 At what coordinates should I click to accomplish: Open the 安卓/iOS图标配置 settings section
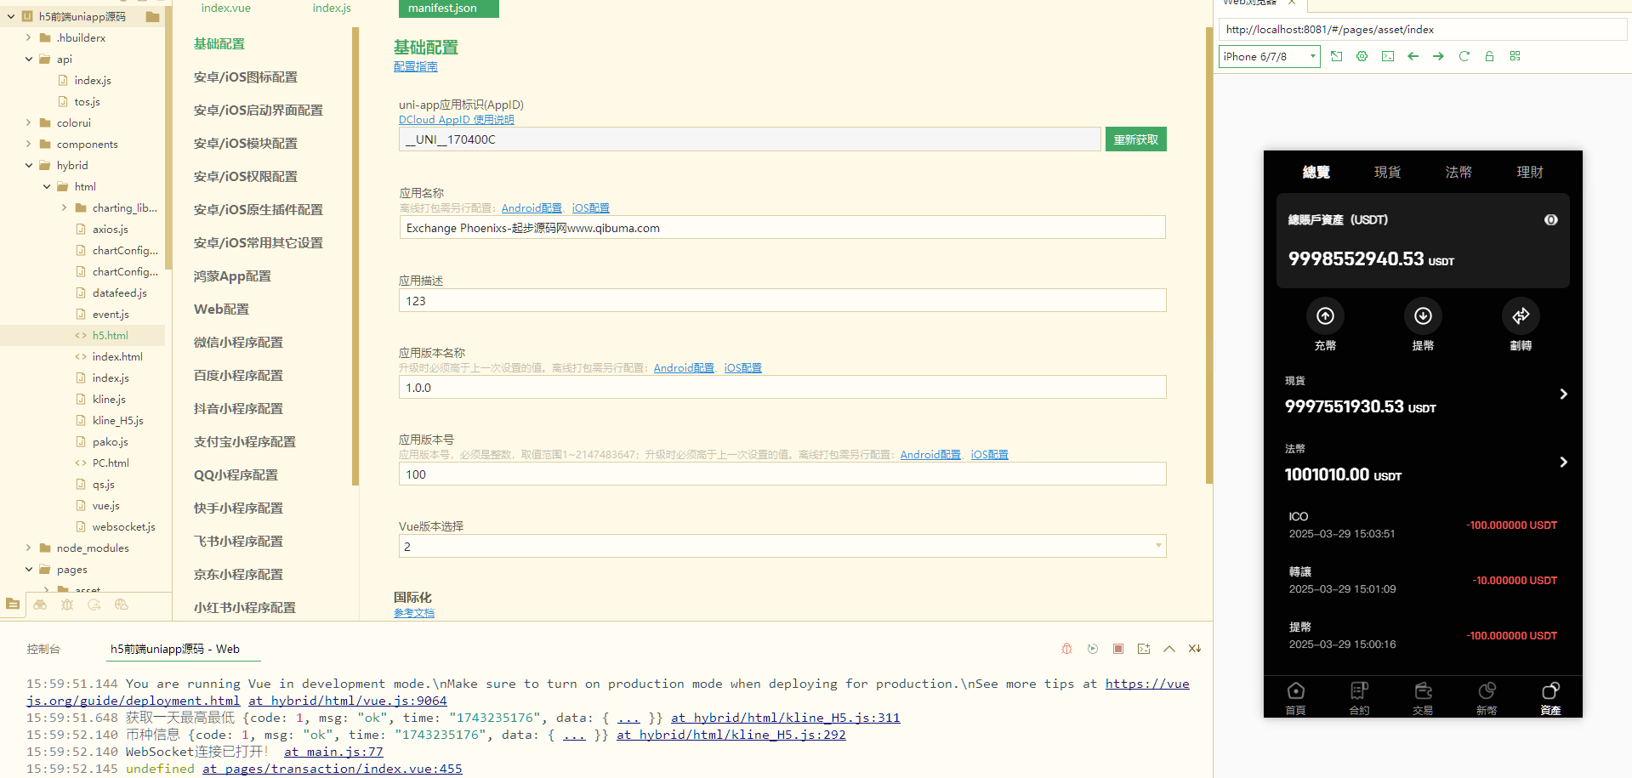click(246, 77)
